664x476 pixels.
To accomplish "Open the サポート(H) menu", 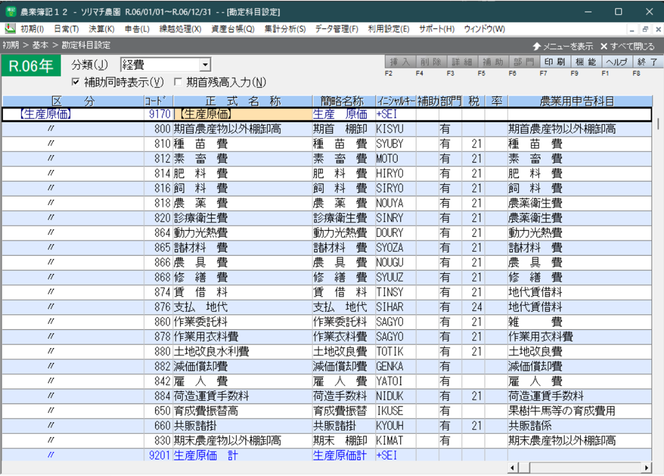I will tap(437, 29).
